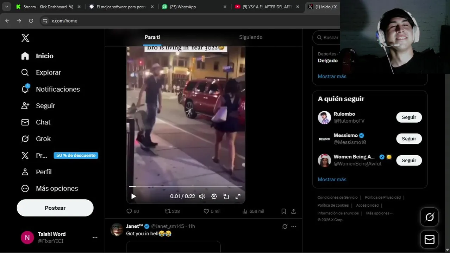The image size is (450, 253).
Task: Expand footer Más opciones link
Action: pos(380,213)
